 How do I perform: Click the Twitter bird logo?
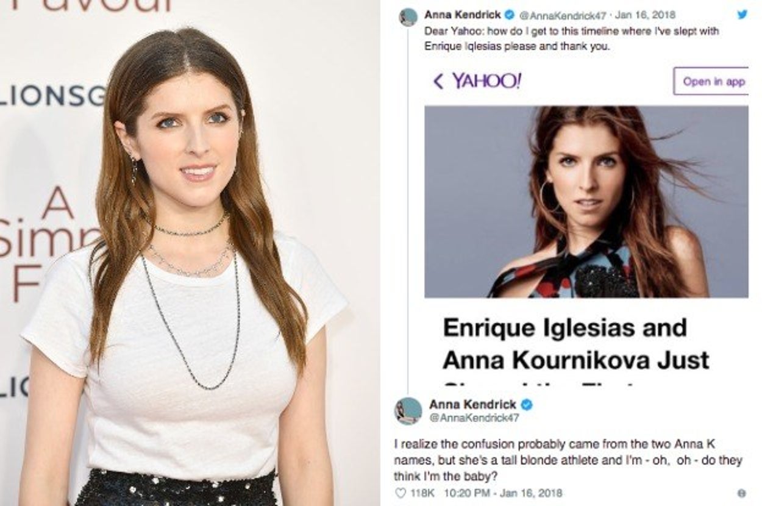click(742, 14)
